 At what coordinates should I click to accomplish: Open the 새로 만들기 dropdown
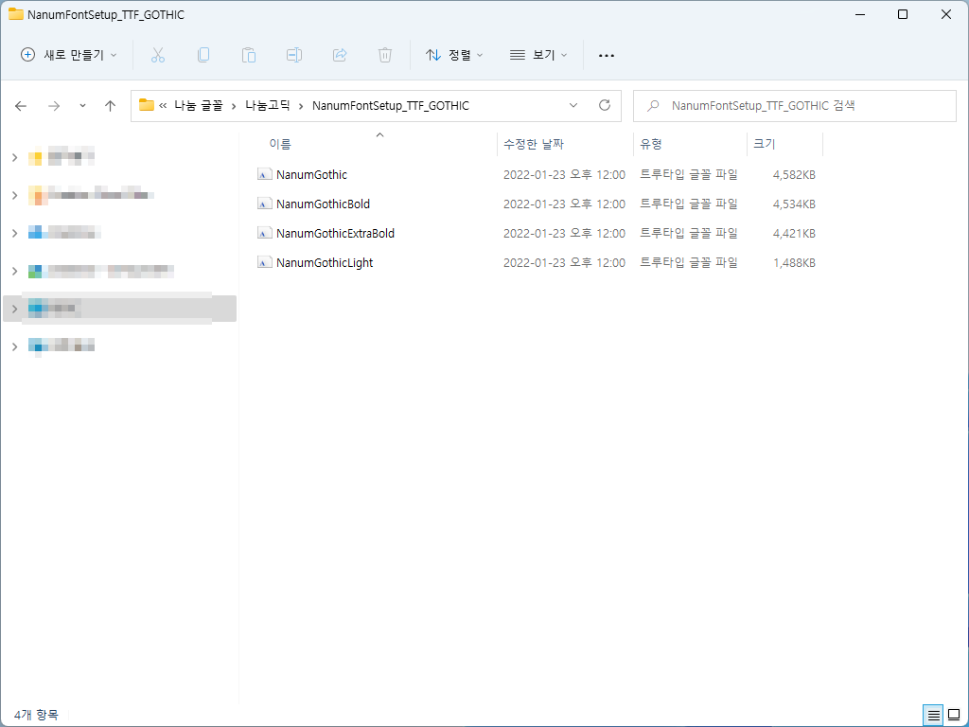point(68,55)
